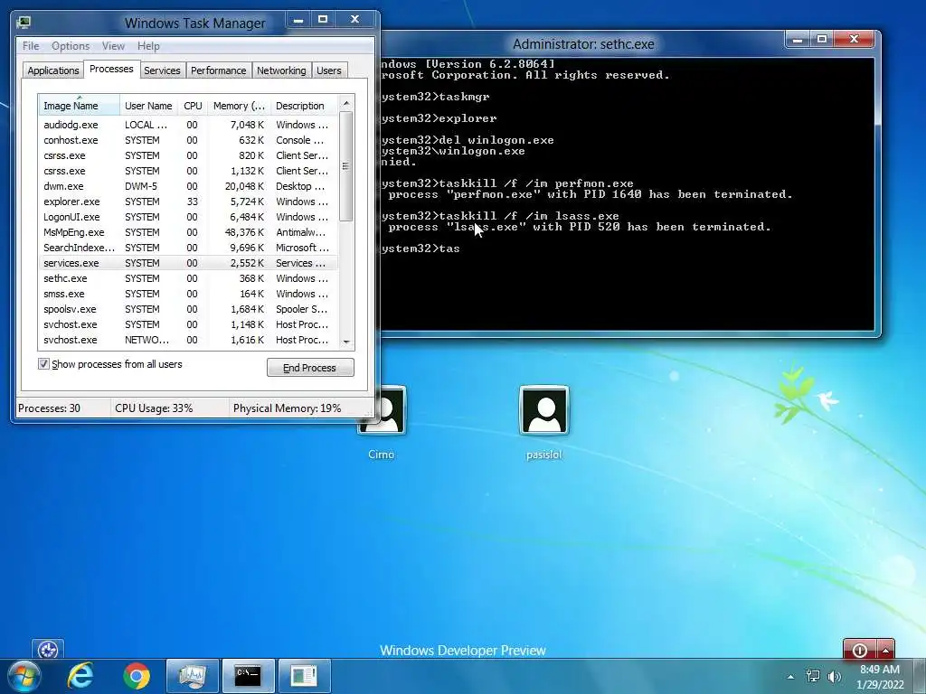Click Processes: 30 status entry

[x=49, y=408]
